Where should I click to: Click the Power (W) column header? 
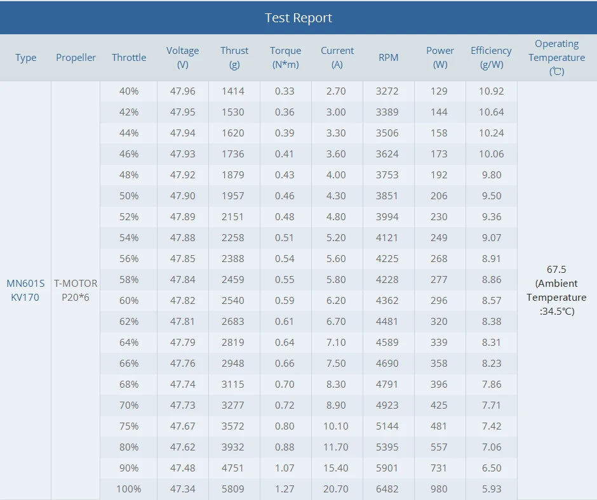(439, 58)
